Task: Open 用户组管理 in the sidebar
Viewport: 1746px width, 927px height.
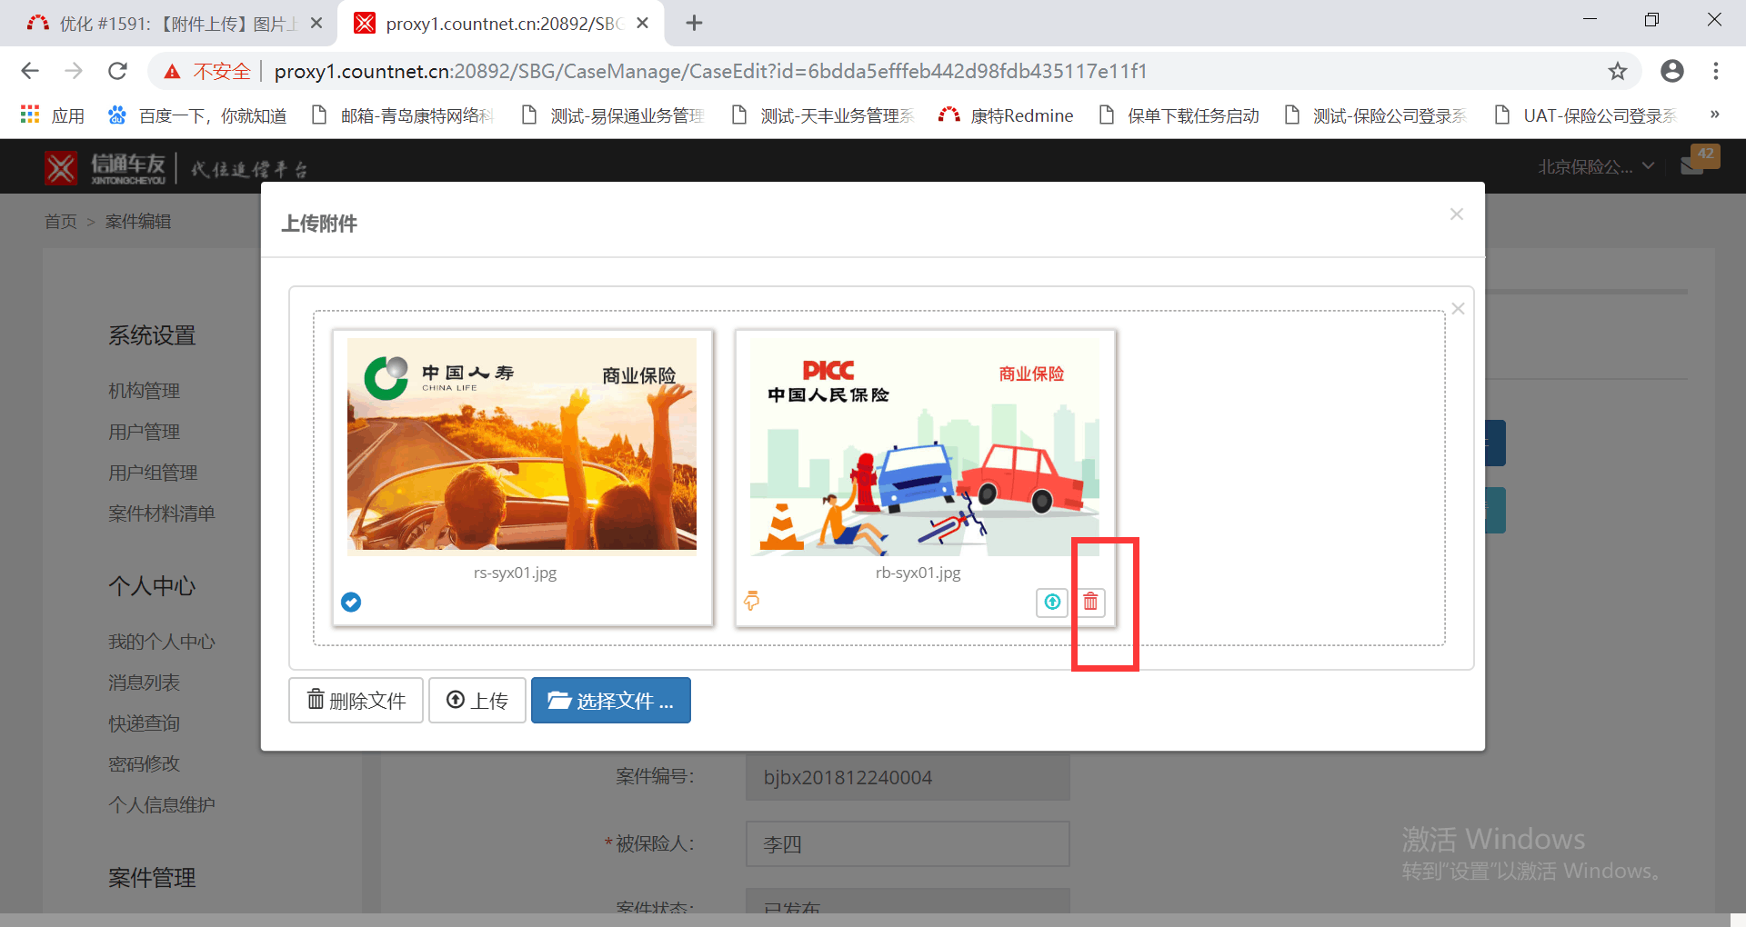Action: coord(153,473)
